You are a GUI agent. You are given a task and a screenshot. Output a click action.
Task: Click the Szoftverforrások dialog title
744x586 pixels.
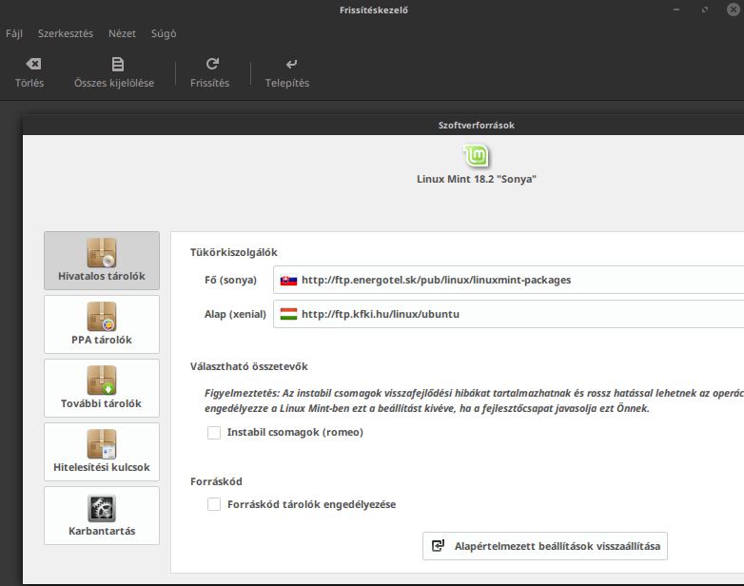pyautogui.click(x=477, y=126)
